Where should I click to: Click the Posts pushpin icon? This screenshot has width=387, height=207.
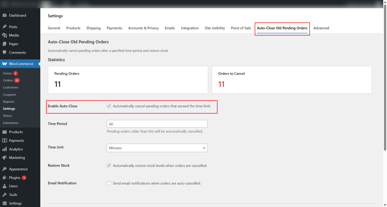4,27
